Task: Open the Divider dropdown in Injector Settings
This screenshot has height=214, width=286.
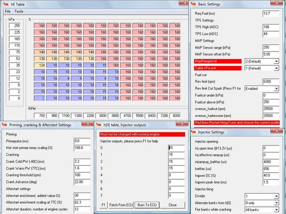Action: tap(277, 196)
